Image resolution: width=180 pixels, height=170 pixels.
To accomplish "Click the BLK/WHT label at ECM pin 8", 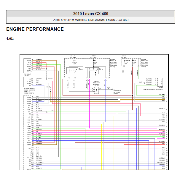I will tap(39, 111).
